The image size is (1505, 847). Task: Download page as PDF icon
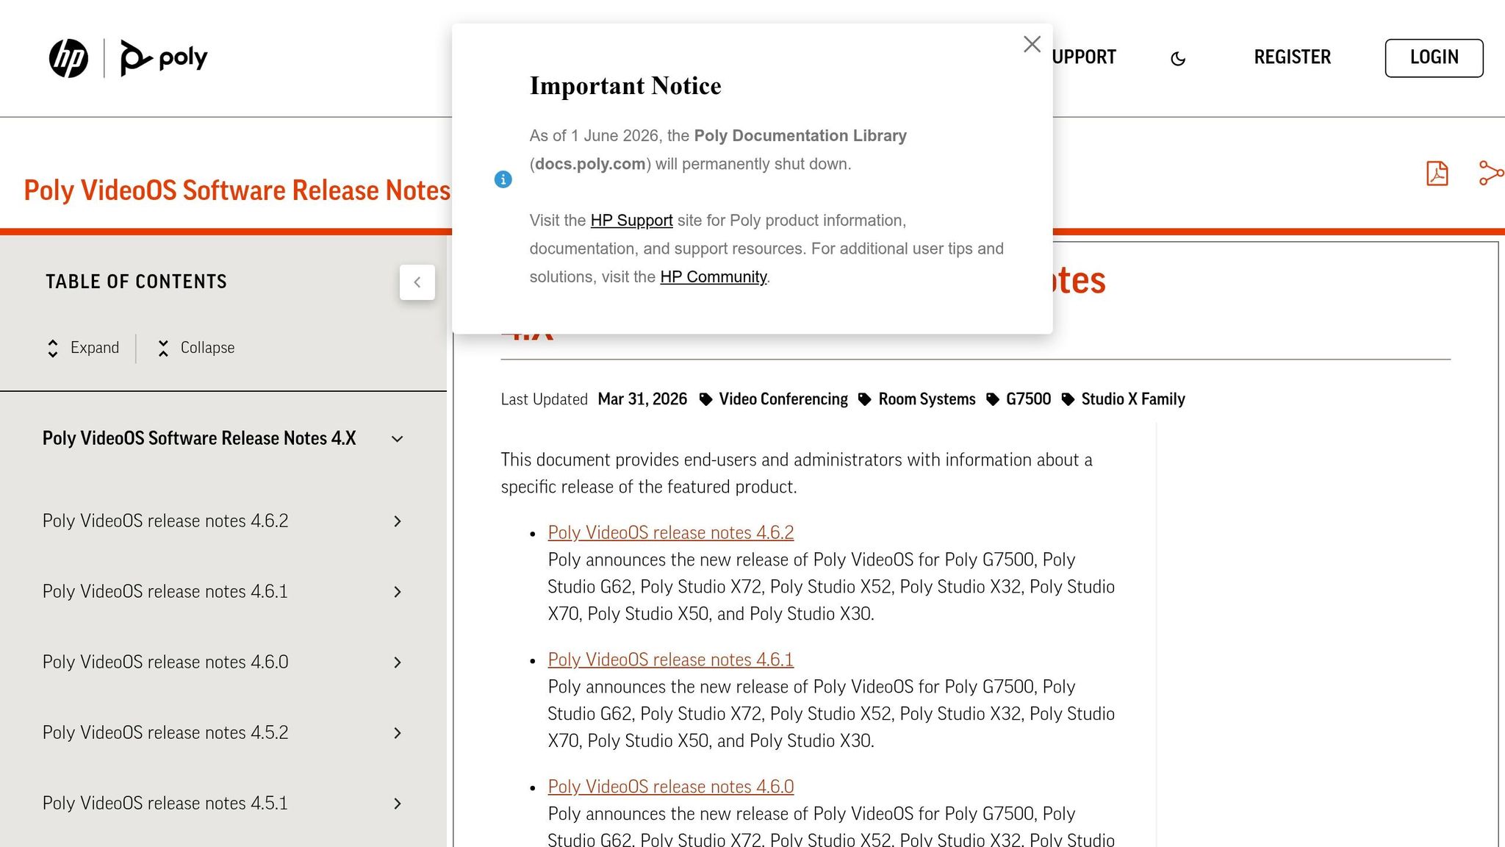click(x=1437, y=174)
